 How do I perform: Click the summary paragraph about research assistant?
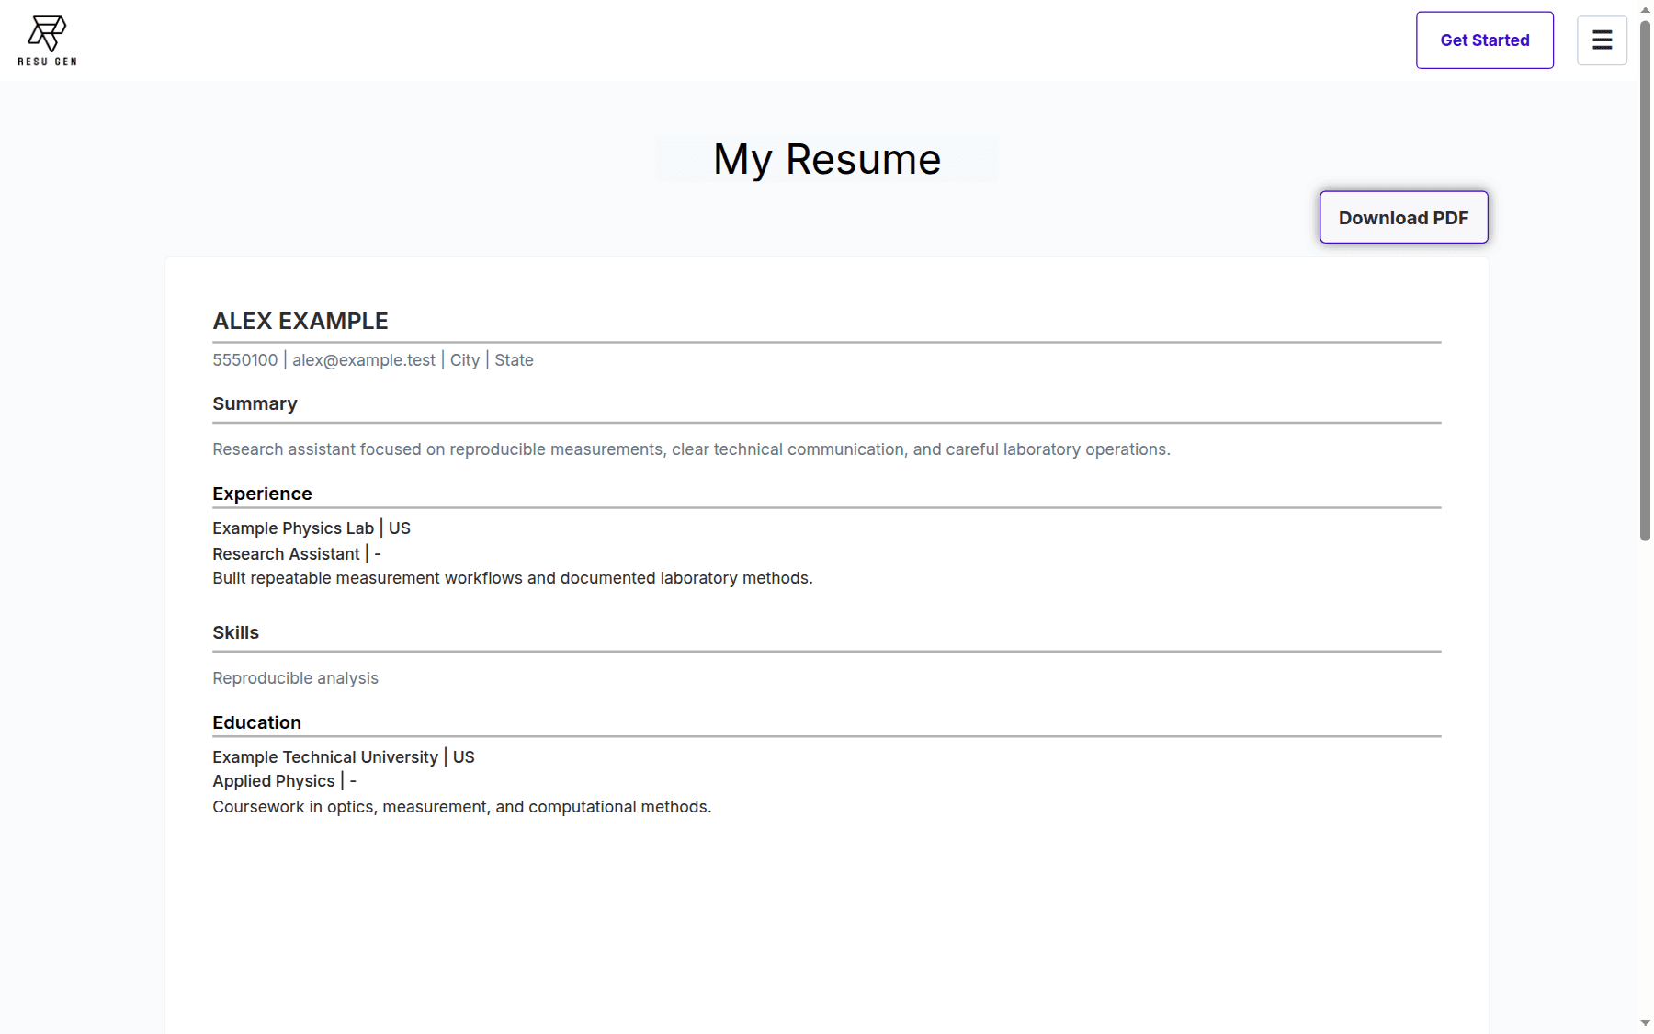tap(691, 449)
